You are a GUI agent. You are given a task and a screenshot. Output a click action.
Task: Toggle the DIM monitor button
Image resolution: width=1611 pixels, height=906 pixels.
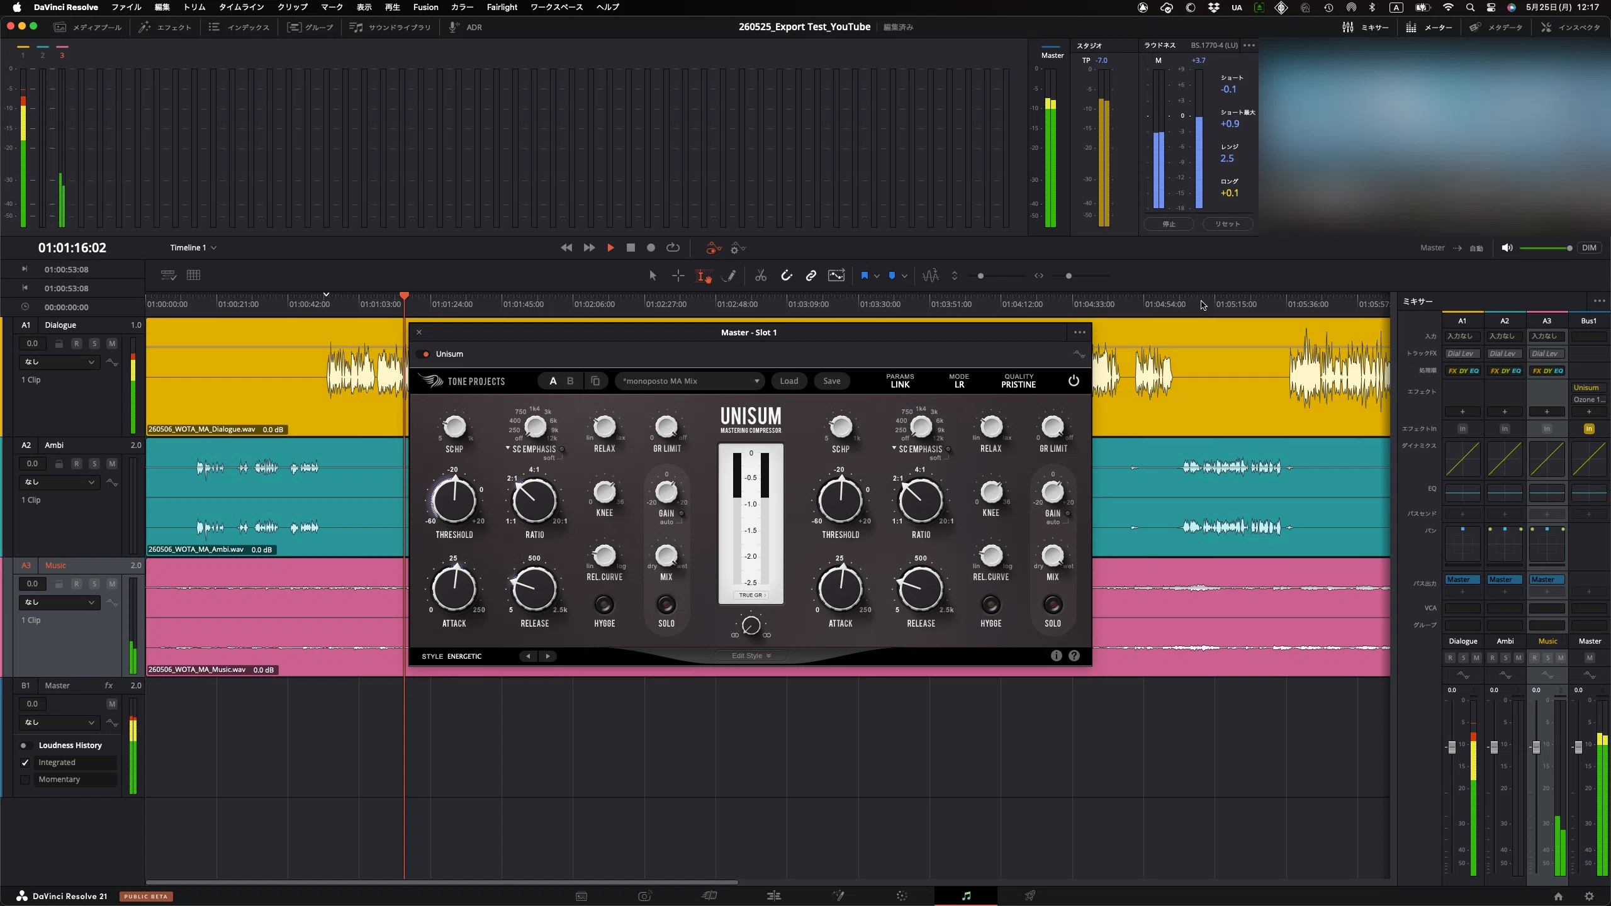click(1590, 248)
